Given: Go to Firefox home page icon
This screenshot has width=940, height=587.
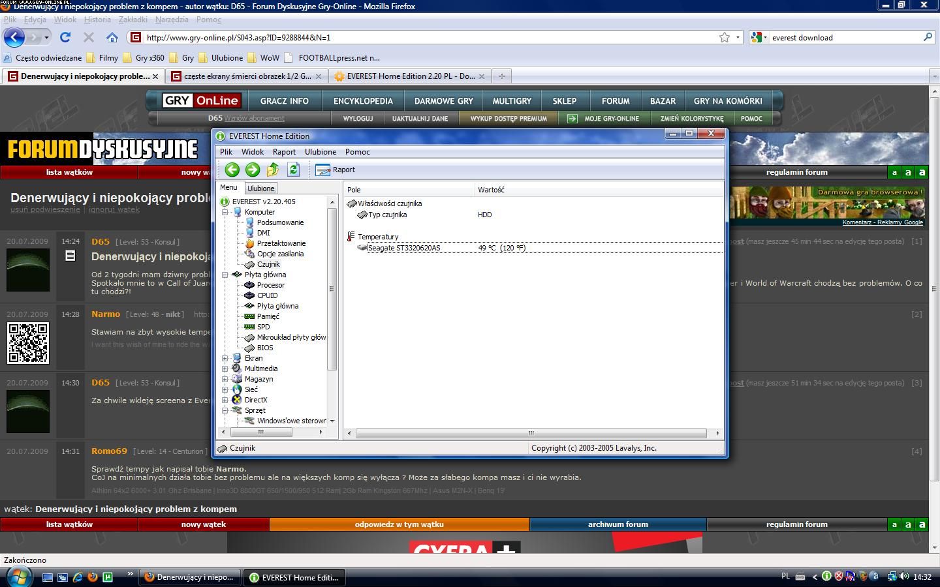Looking at the screenshot, I should pos(112,38).
